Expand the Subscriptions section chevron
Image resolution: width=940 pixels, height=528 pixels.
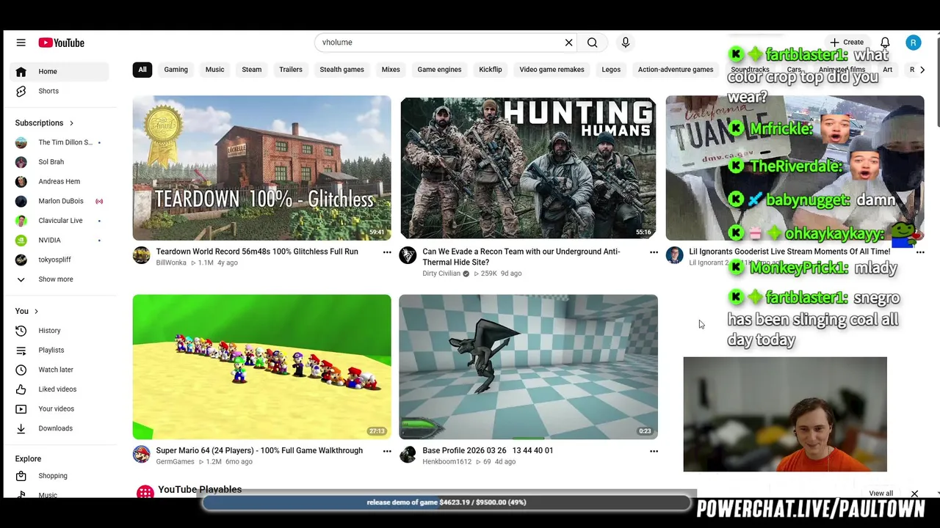[71, 123]
